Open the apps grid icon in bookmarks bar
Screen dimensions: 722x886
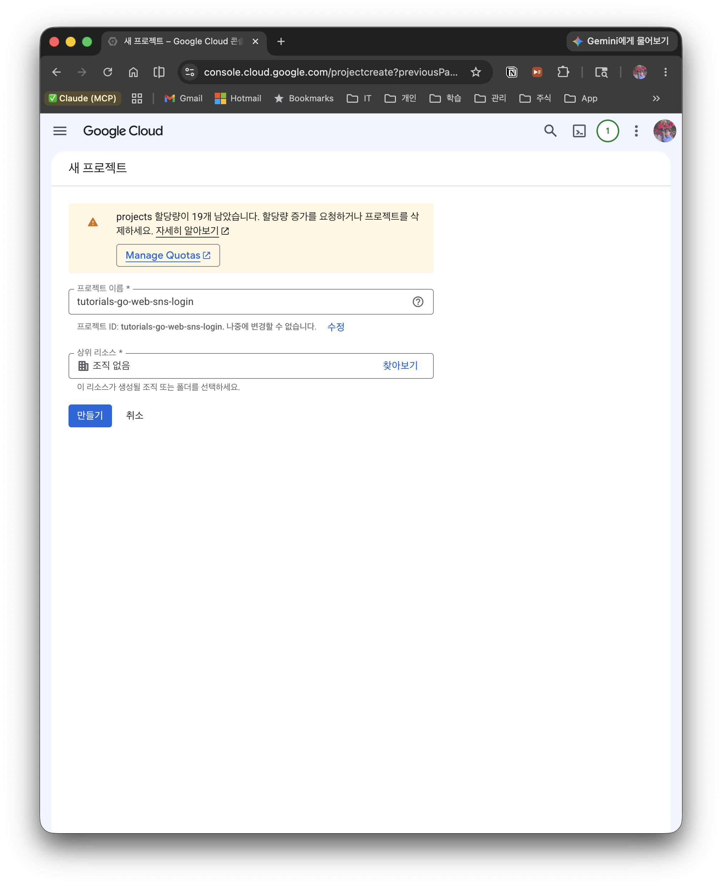pyautogui.click(x=137, y=98)
